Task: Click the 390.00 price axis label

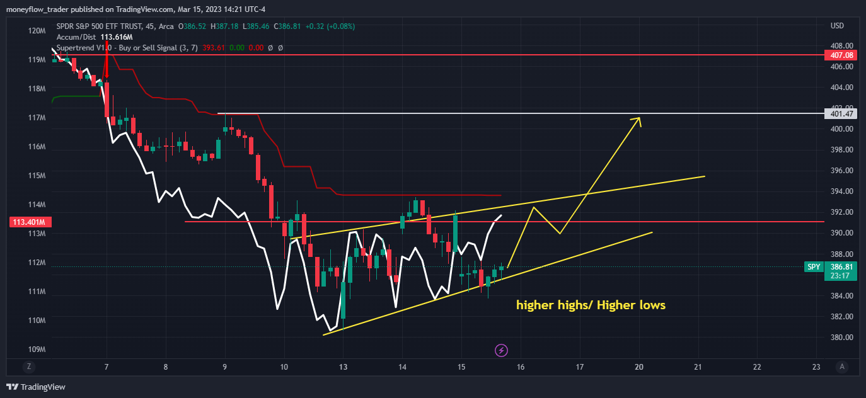Action: [x=842, y=233]
